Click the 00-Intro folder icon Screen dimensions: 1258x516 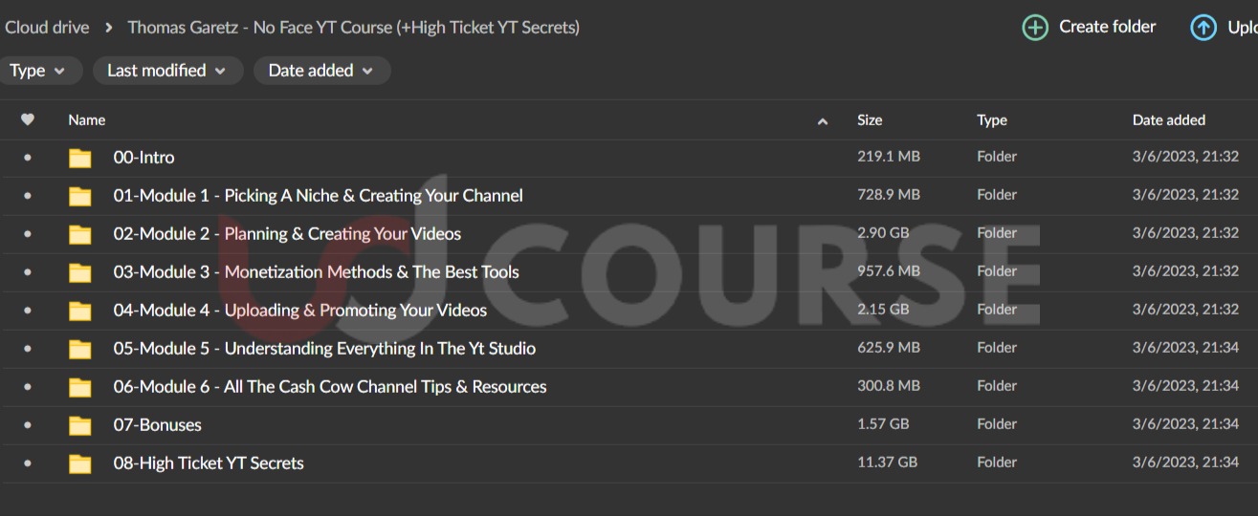point(80,158)
